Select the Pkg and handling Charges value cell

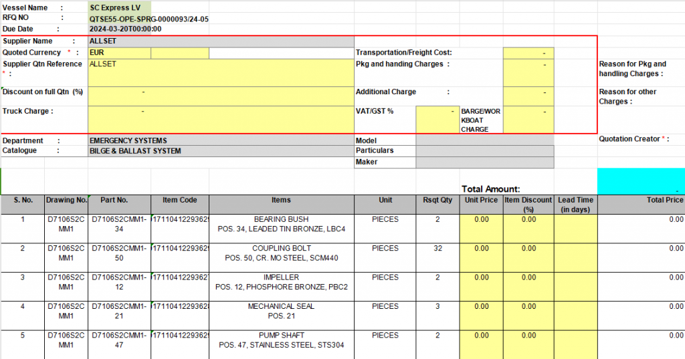[528, 73]
